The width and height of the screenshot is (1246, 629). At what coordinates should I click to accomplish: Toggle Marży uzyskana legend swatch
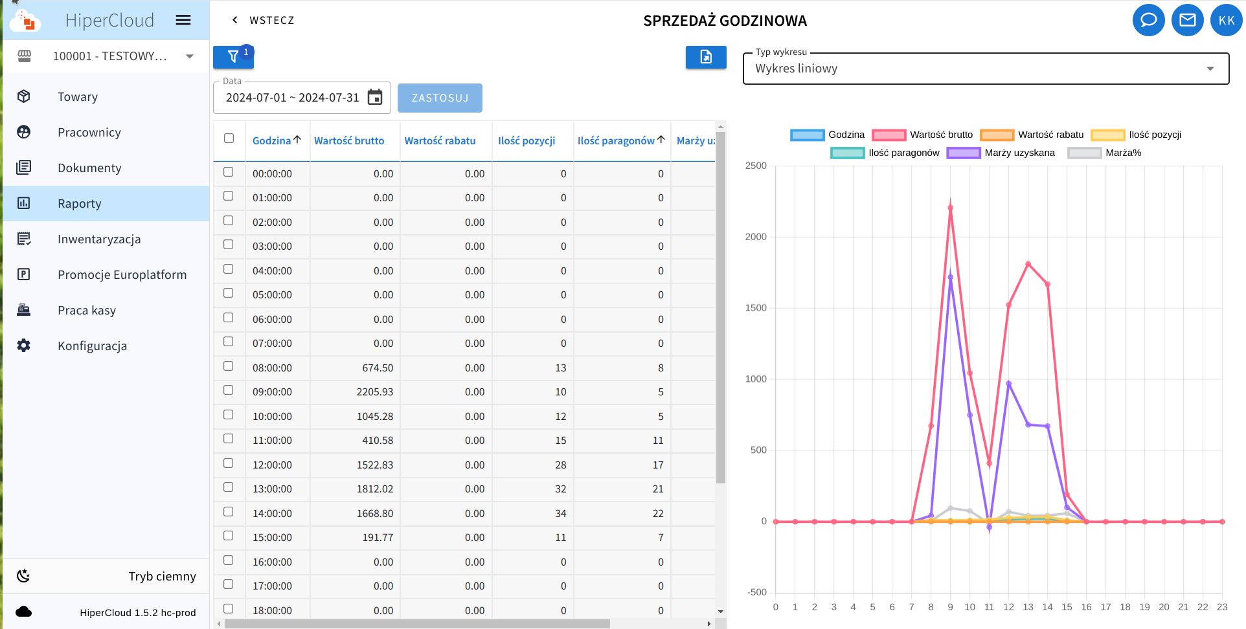coord(964,153)
